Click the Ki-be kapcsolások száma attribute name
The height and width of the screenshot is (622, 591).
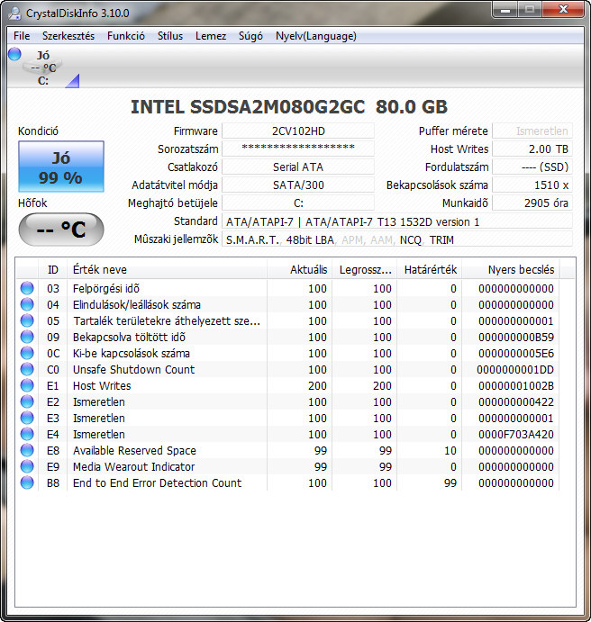tap(132, 353)
